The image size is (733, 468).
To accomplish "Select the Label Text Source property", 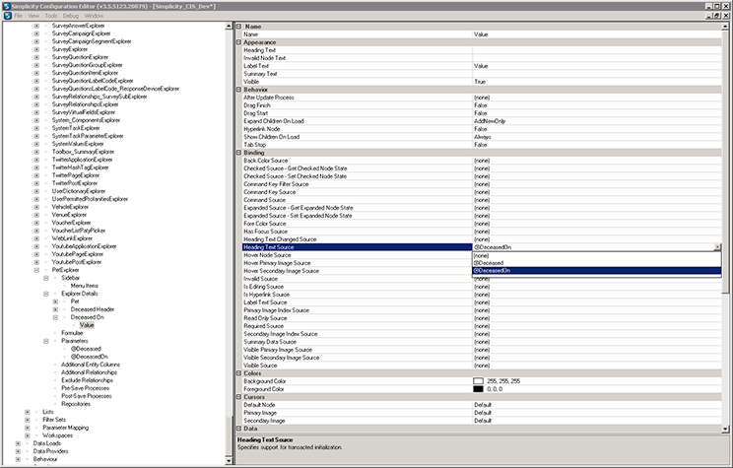I will point(358,302).
